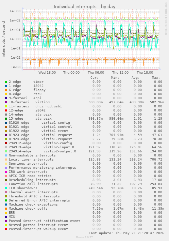
Task: Click the pink Function call interrupts swatch
Action: point(6,184)
